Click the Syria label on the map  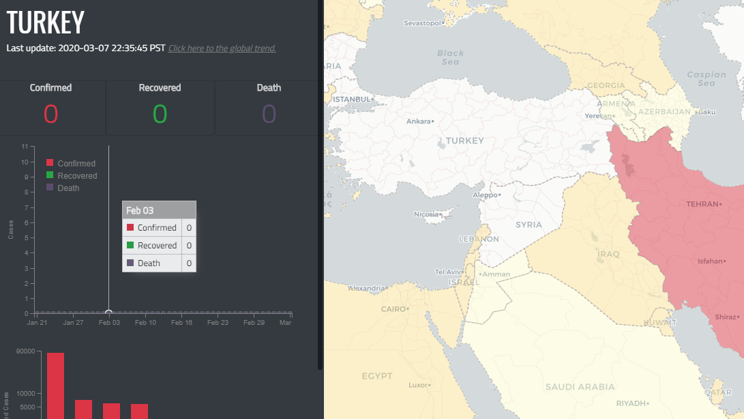(529, 225)
